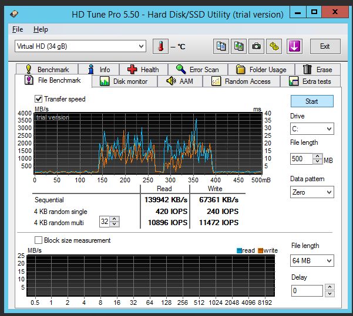This screenshot has height=316, width=353.
Task: Open the Drive C: dropdown
Action: [x=312, y=129]
